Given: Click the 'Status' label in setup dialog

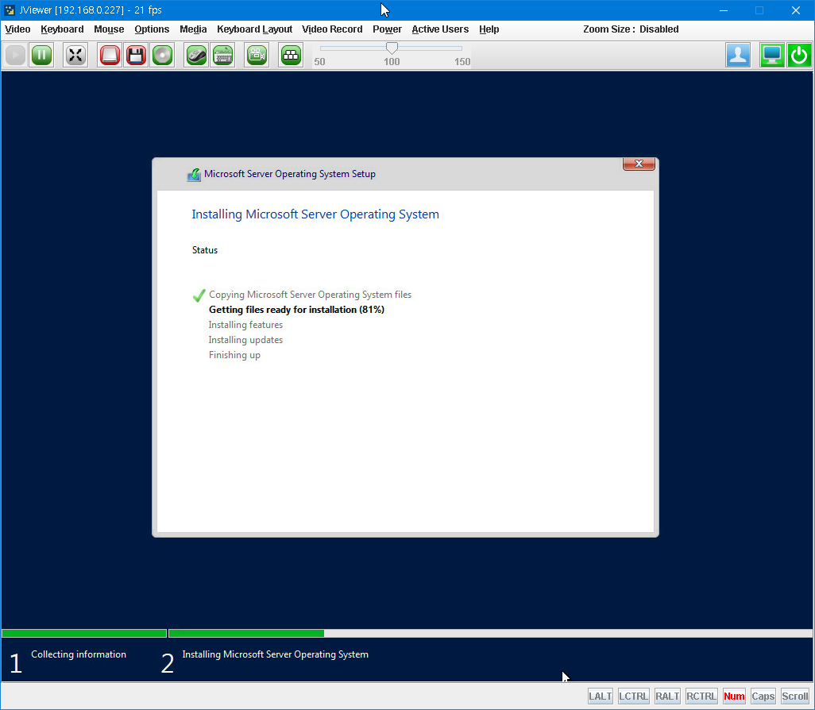Looking at the screenshot, I should pyautogui.click(x=205, y=250).
